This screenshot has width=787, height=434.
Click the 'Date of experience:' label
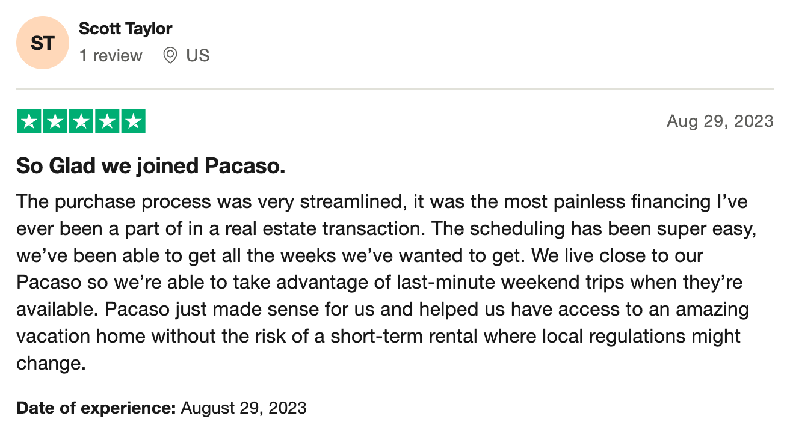pos(96,408)
